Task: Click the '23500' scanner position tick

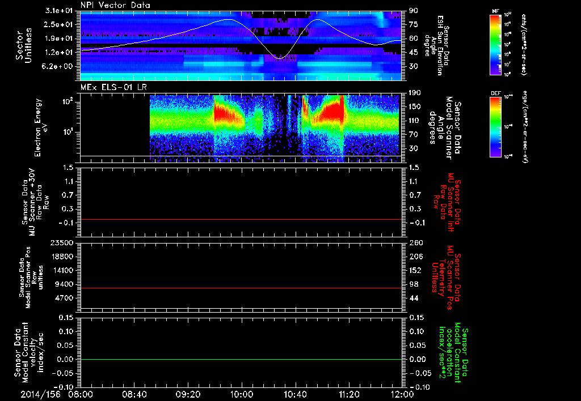Action: (61, 242)
